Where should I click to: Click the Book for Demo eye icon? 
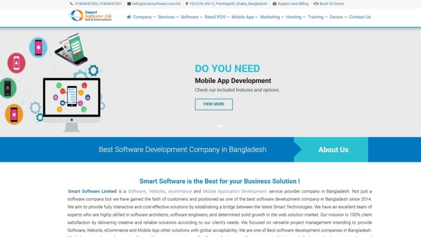pyautogui.click(x=316, y=4)
